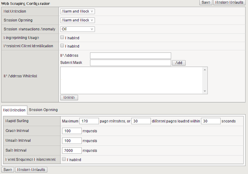
Task: Click the top Restore Defaults button
Action: point(229,3)
